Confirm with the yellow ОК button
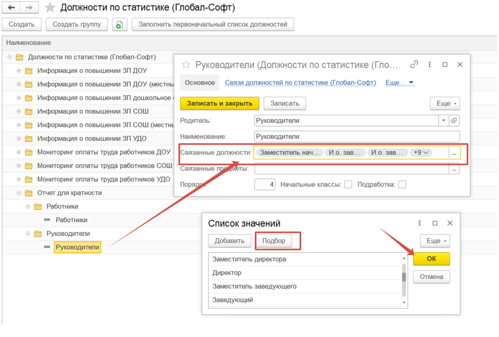 (x=431, y=259)
